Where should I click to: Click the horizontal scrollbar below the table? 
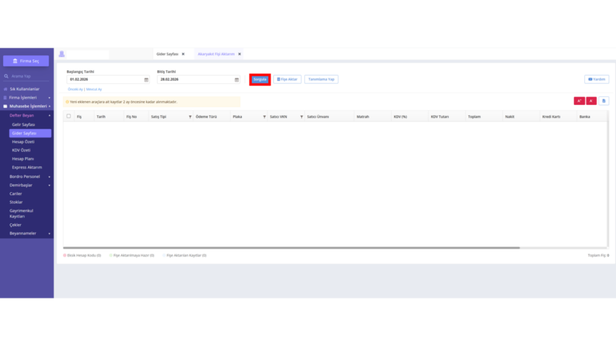pos(292,248)
